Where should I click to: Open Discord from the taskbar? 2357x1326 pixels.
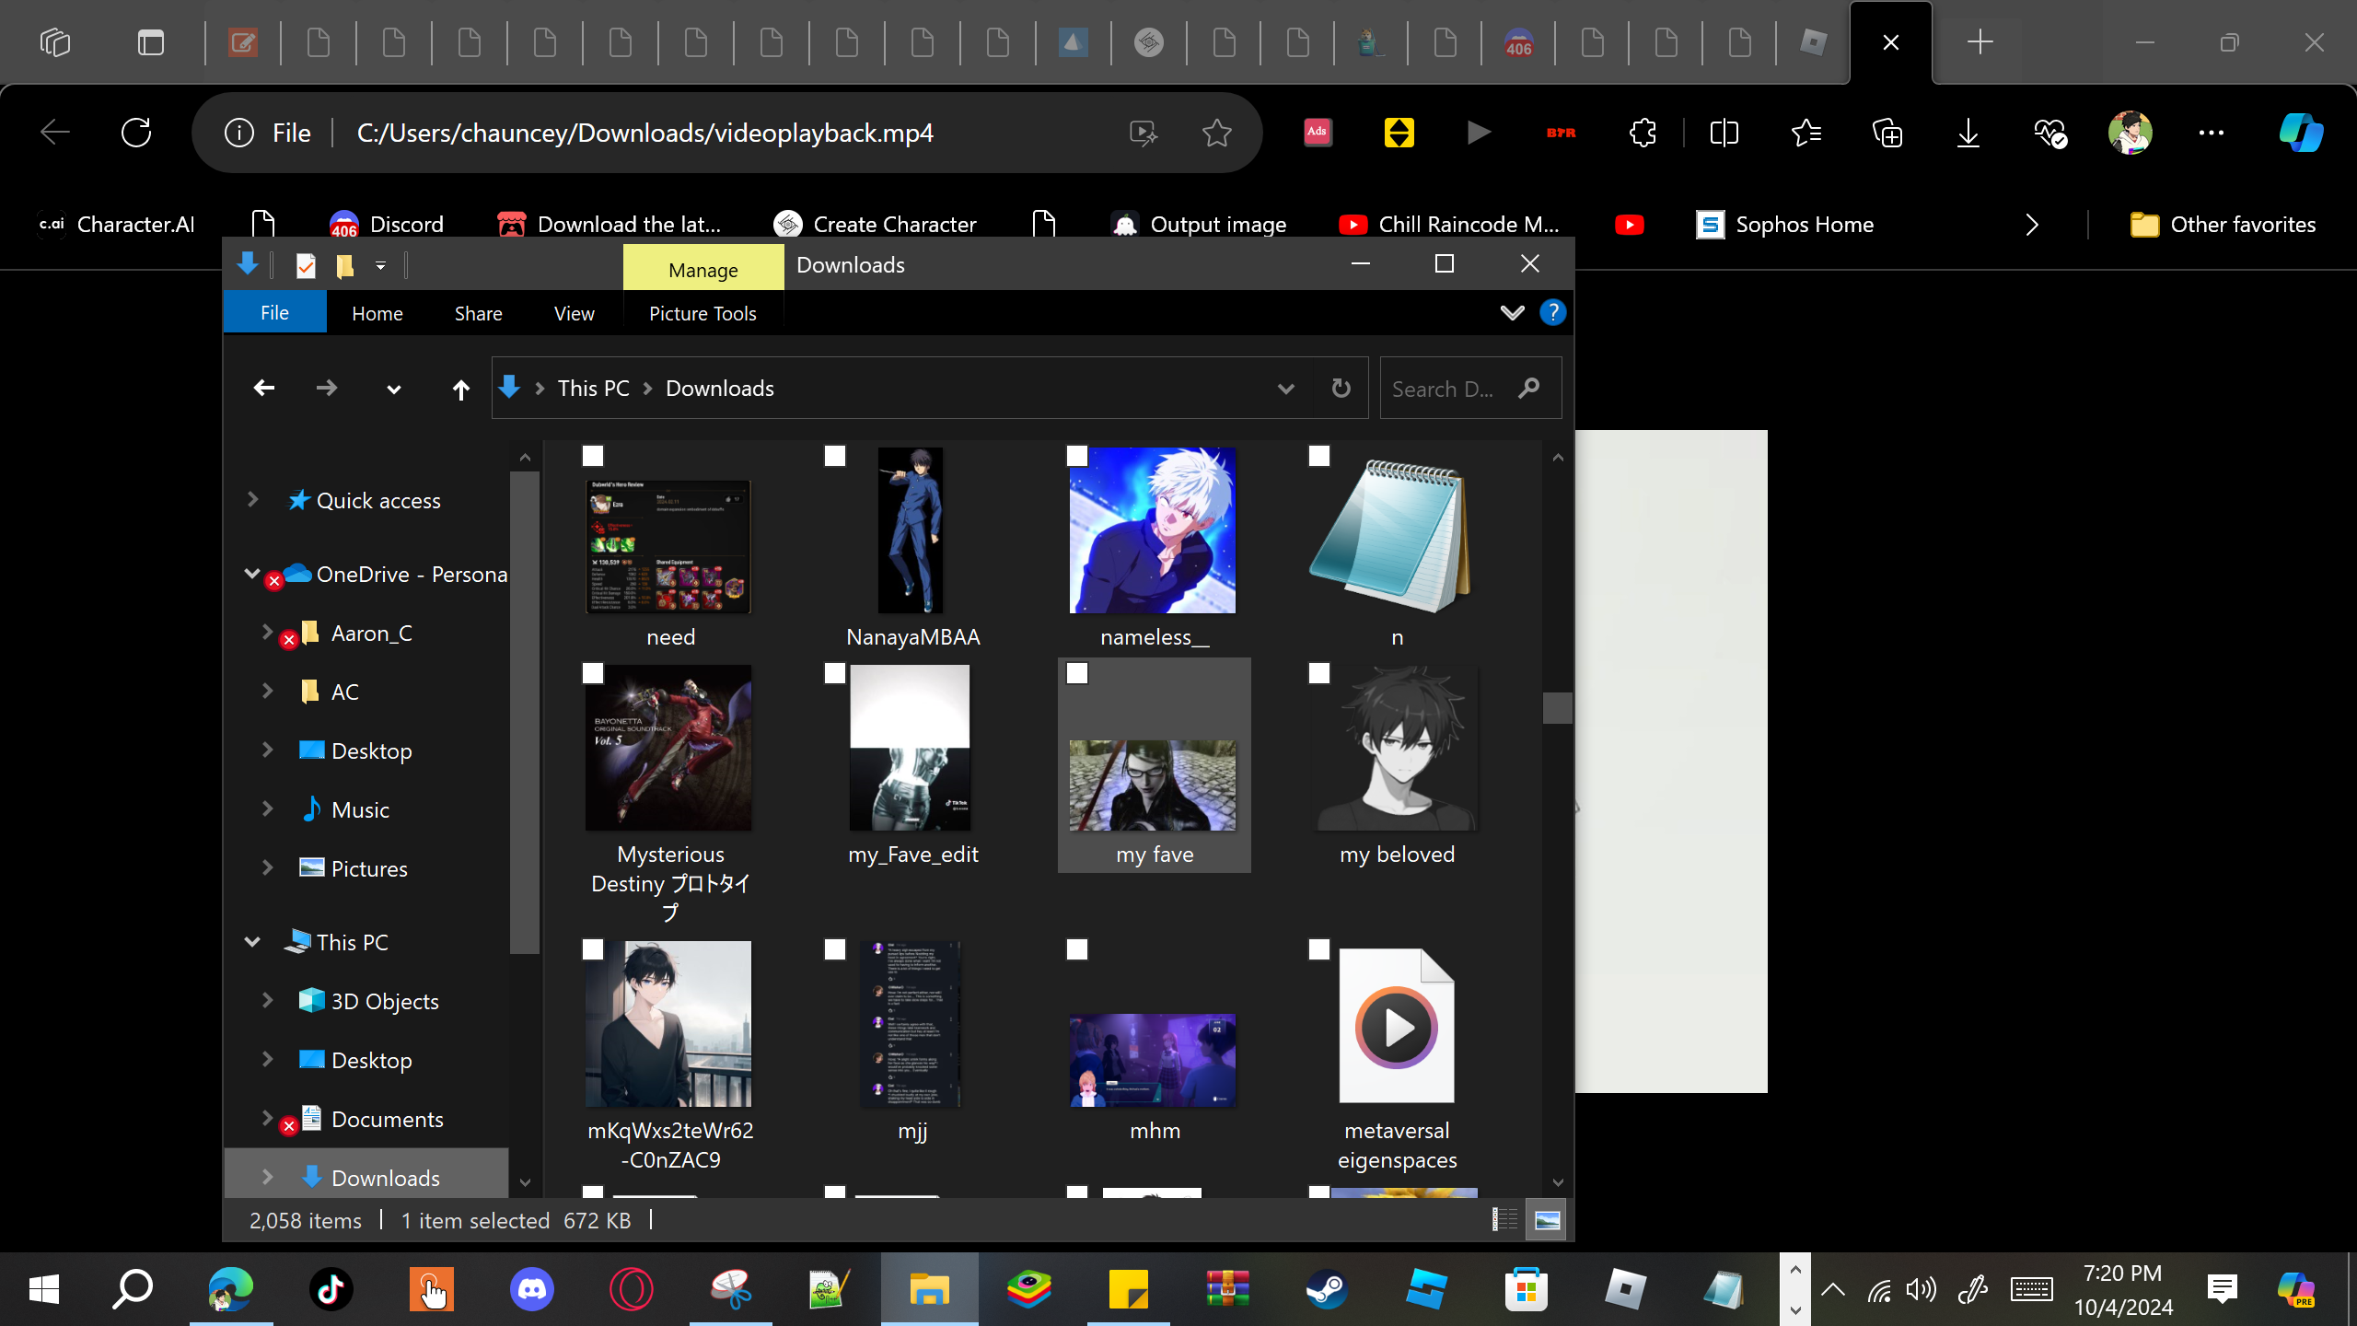click(x=532, y=1289)
